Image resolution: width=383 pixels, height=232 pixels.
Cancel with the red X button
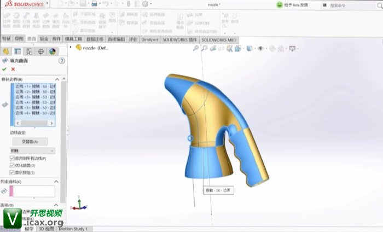pos(13,69)
